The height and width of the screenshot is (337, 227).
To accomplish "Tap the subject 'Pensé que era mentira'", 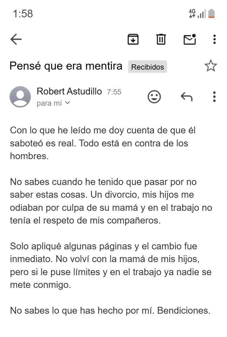I will [x=66, y=66].
